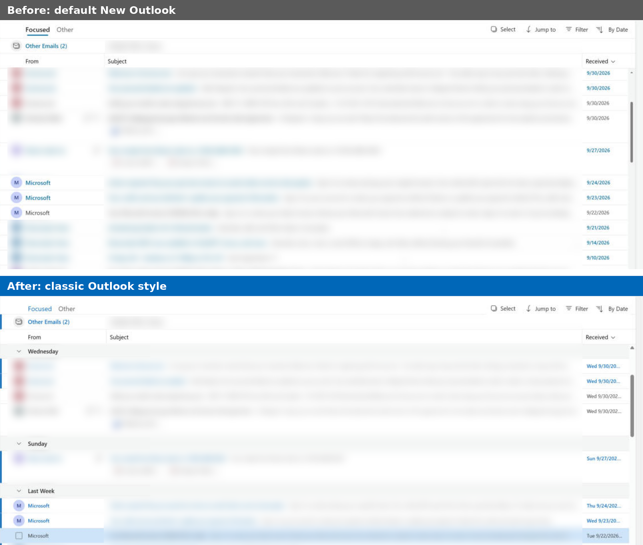Collapse the Wednesday group

pyautogui.click(x=19, y=351)
